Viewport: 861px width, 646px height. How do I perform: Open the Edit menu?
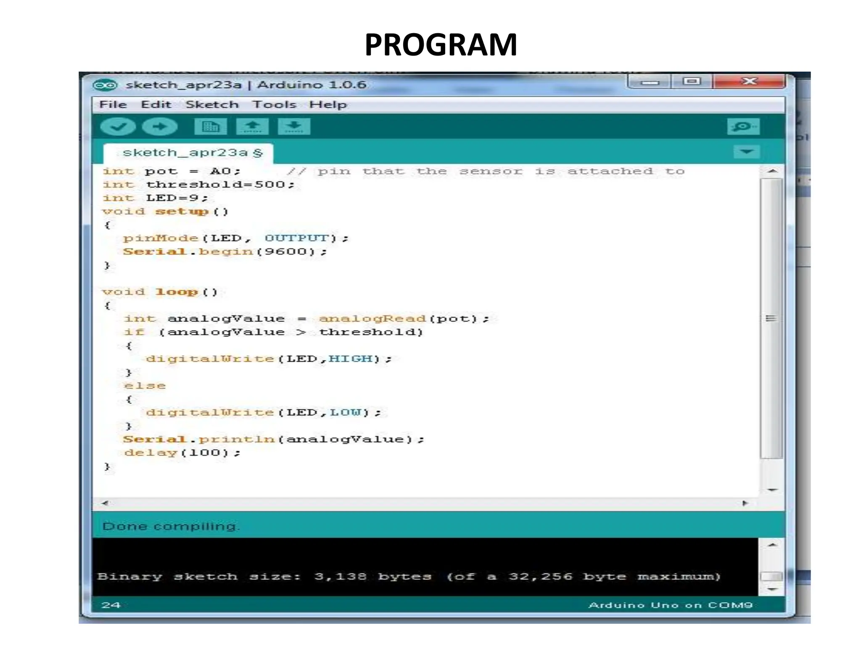[x=156, y=105]
